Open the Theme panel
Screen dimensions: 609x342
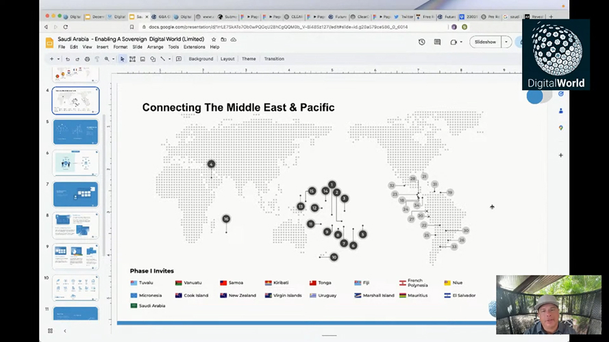[x=249, y=59]
